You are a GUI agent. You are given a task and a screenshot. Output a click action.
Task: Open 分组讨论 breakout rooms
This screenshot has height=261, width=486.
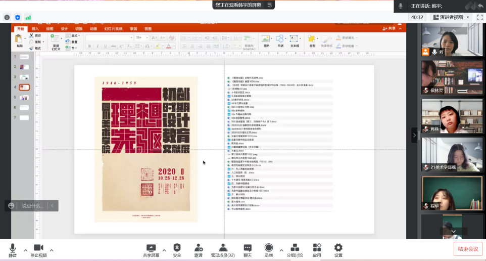tap(295, 250)
